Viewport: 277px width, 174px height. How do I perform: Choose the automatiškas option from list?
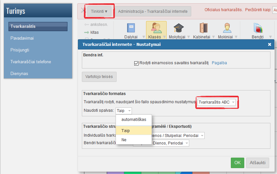click(134, 120)
